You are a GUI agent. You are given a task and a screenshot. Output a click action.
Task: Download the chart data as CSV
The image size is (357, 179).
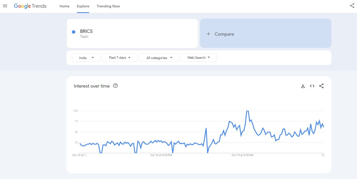303,86
